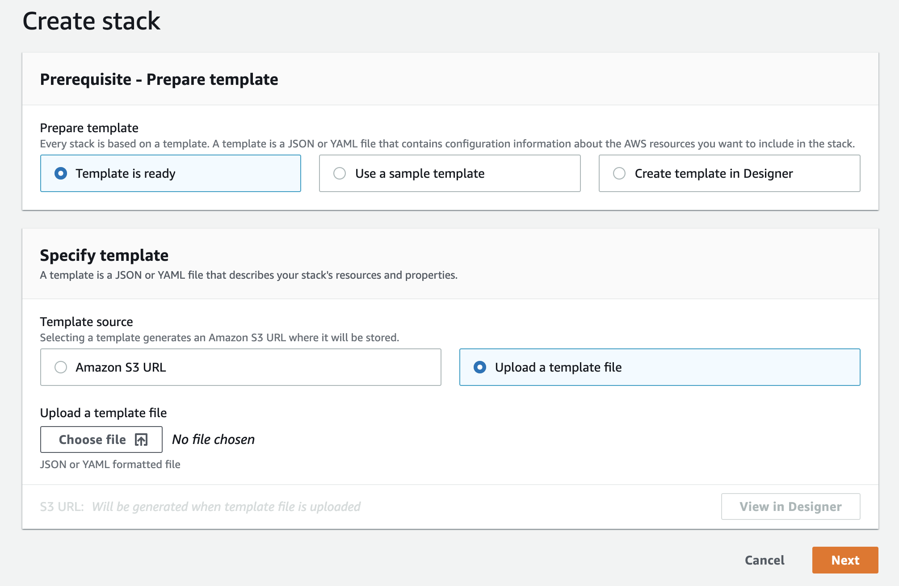Click the No file chosen text
899x586 pixels.
(x=213, y=439)
